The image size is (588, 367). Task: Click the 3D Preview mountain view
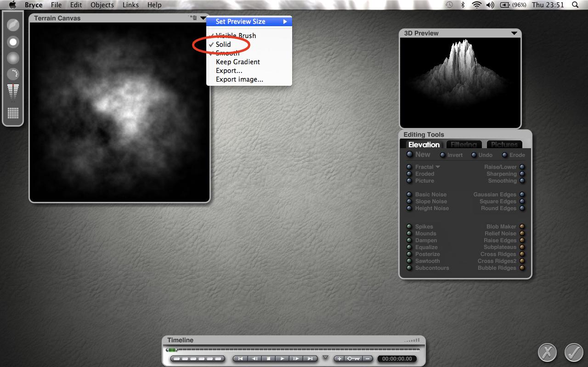pyautogui.click(x=460, y=83)
